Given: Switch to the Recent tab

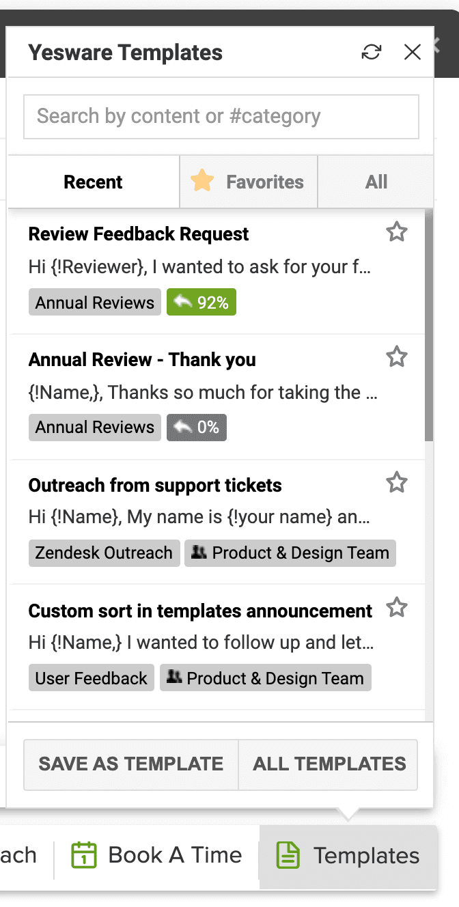Looking at the screenshot, I should click(94, 182).
